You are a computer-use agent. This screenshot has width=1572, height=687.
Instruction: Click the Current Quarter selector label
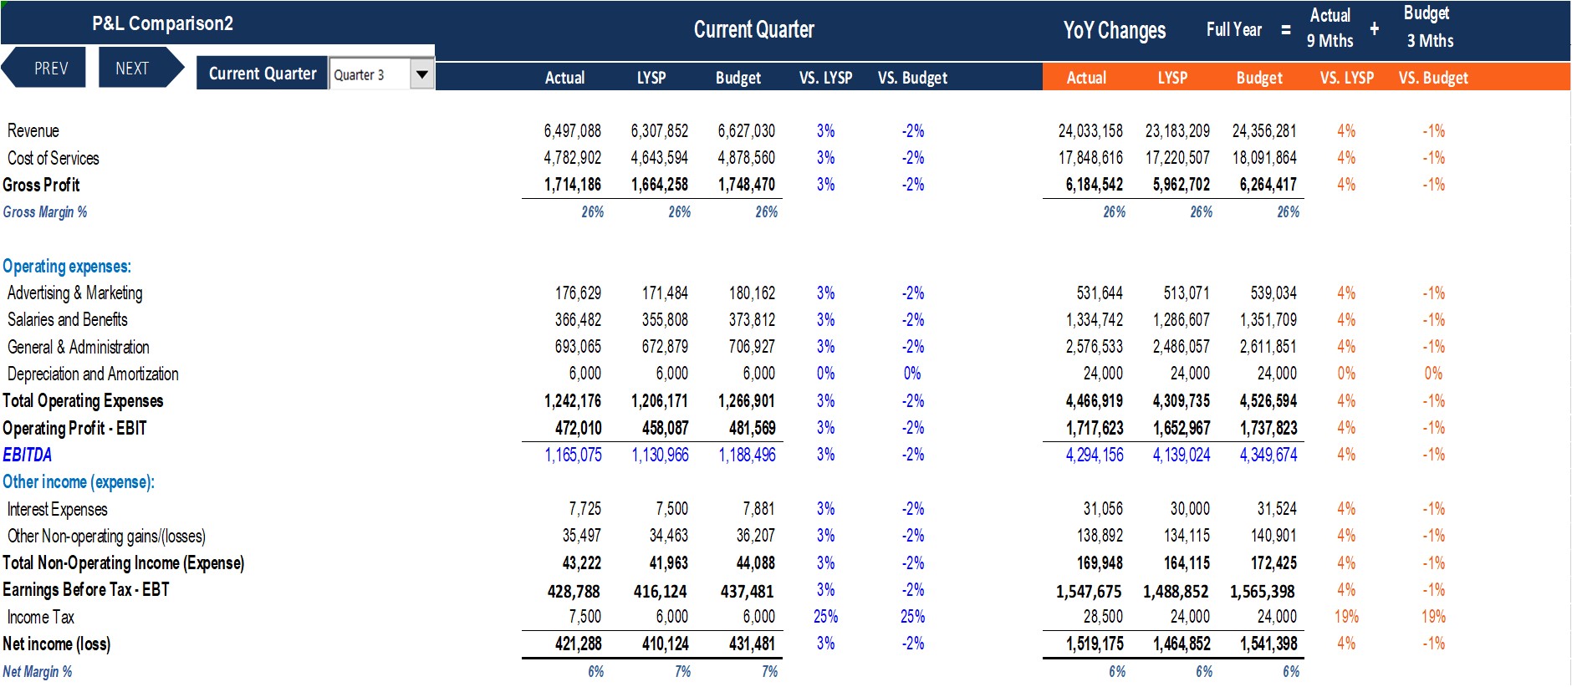click(263, 74)
